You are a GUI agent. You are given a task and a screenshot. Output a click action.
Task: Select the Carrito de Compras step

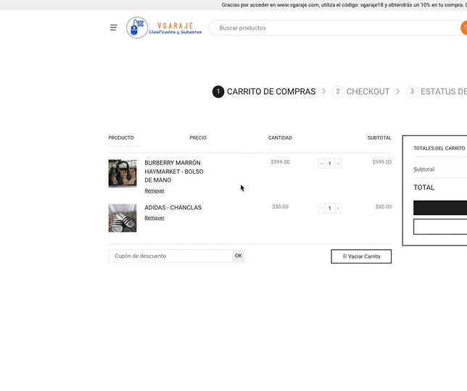coord(264,91)
